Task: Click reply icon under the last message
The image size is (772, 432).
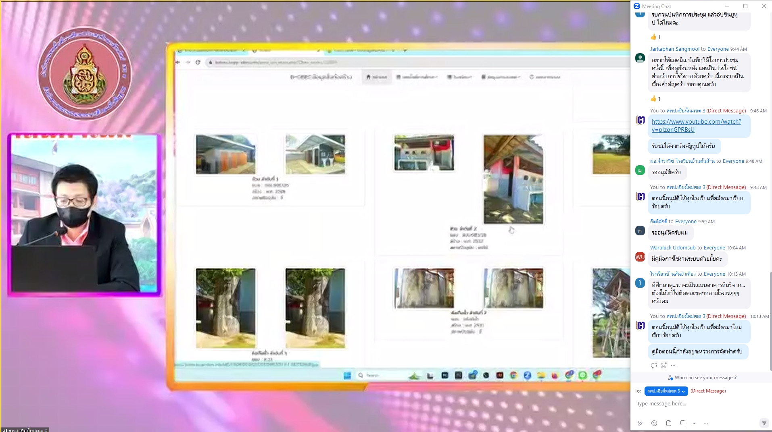Action: coord(654,366)
